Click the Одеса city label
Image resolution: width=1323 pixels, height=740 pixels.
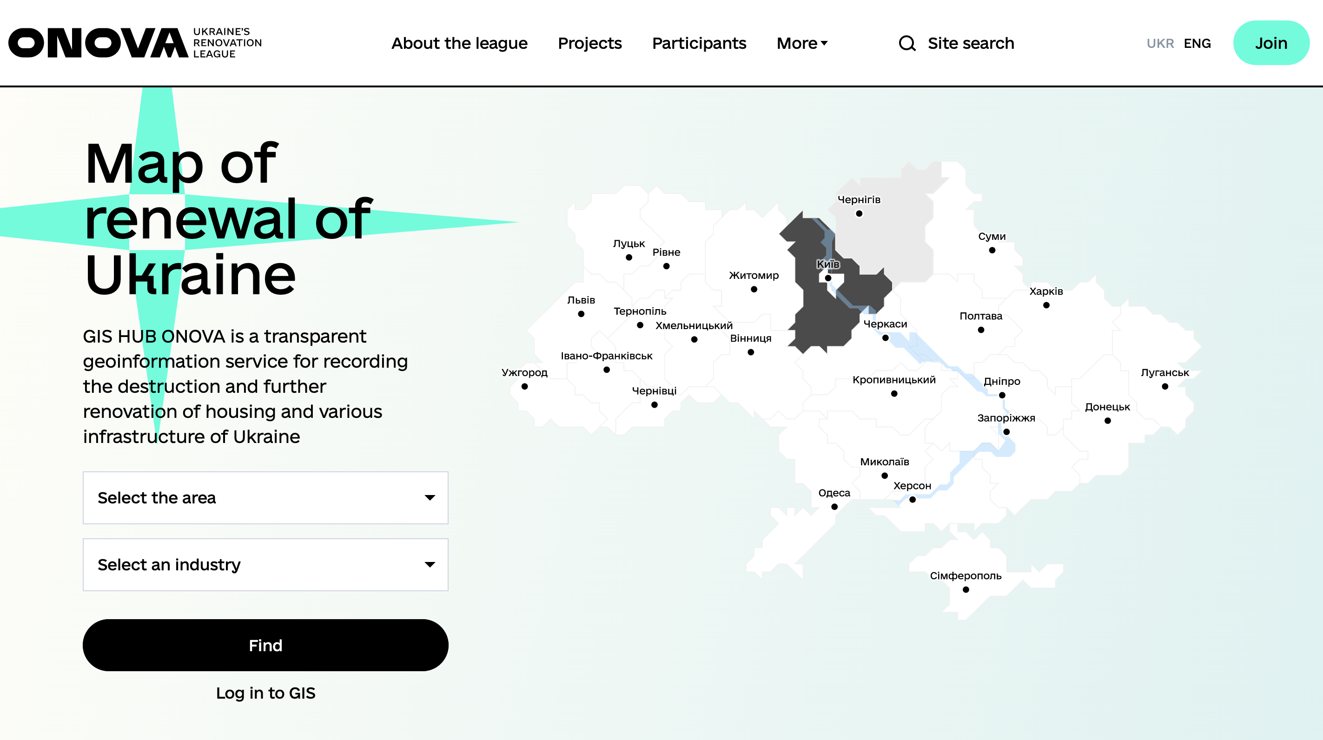pyautogui.click(x=834, y=493)
